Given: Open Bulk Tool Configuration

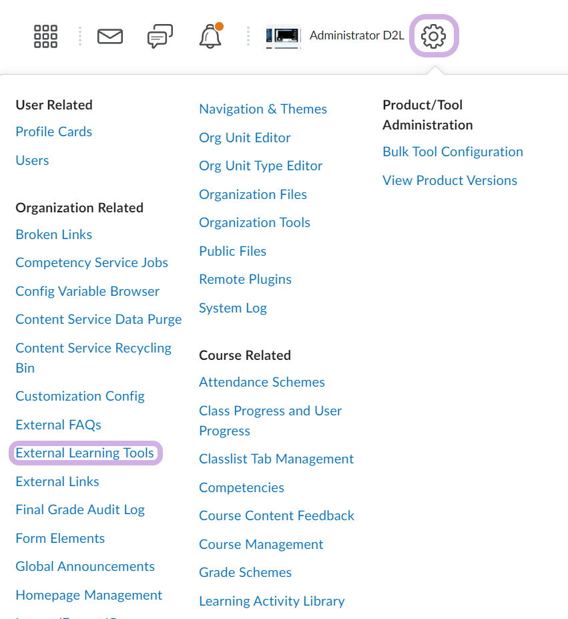Looking at the screenshot, I should point(453,152).
